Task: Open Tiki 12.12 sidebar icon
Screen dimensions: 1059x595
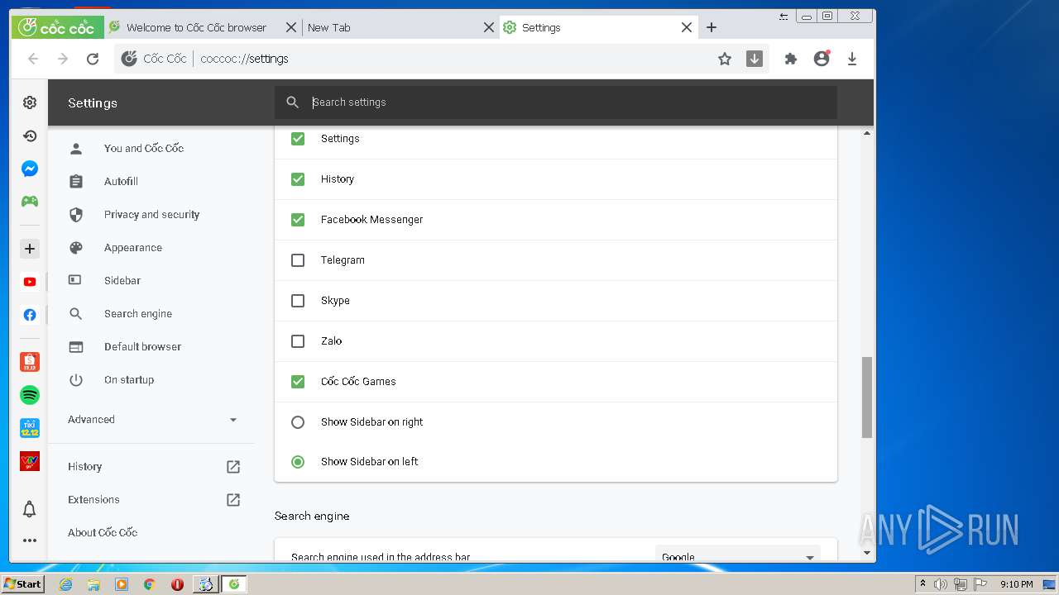Action: (x=30, y=428)
